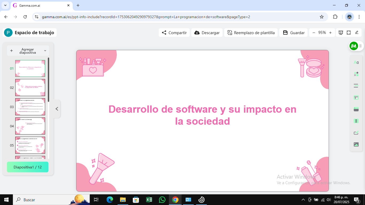Open the Chrome profile avatar
Screen dimensions: 365x205
click(349, 17)
